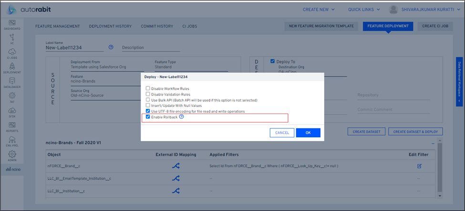Enable Disable Workflow Rules checkbox
Screen dimensions: 465x211
tap(148, 88)
